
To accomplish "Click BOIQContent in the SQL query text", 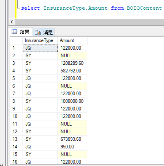I will click(144, 8).
